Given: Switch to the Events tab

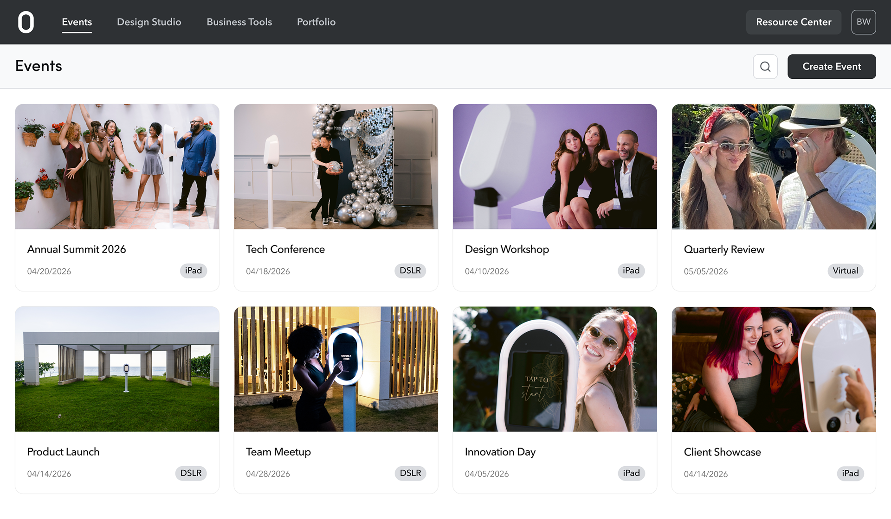Looking at the screenshot, I should pyautogui.click(x=77, y=22).
